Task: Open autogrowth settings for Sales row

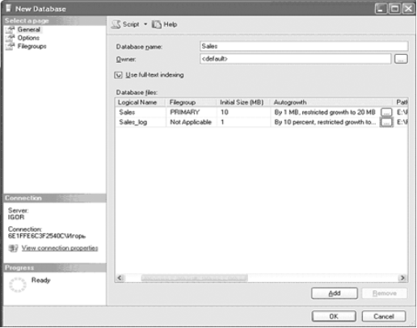Action: pos(386,112)
